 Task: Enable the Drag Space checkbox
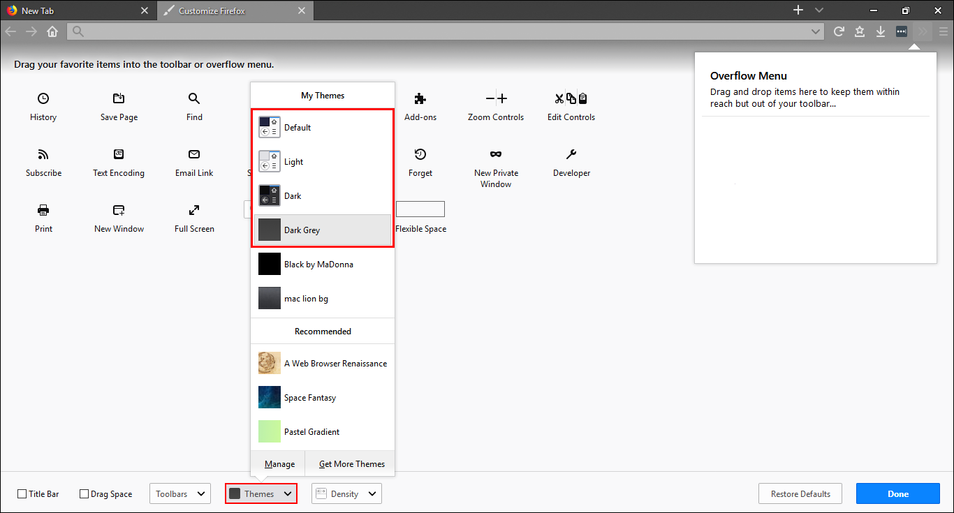85,494
